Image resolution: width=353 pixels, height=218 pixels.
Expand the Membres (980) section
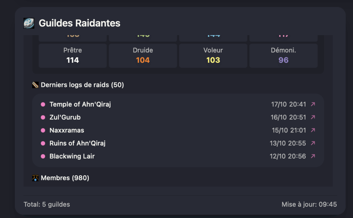coord(65,178)
